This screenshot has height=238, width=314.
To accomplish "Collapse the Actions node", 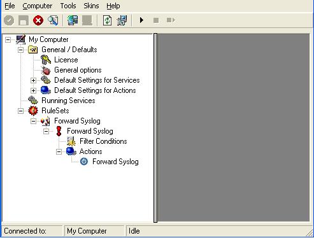I will [59, 151].
